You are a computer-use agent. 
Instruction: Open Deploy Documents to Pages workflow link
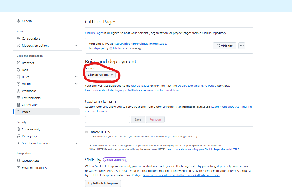[197, 86]
